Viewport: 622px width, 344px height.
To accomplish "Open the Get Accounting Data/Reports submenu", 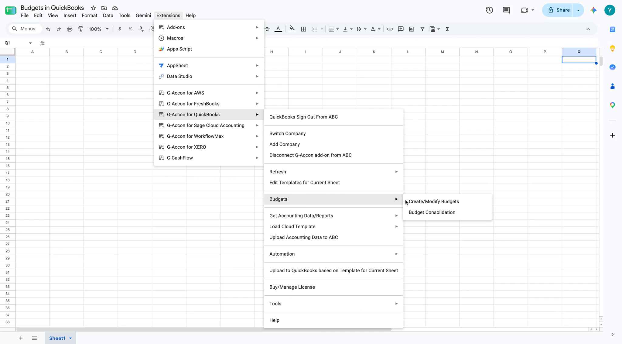I will click(333, 216).
